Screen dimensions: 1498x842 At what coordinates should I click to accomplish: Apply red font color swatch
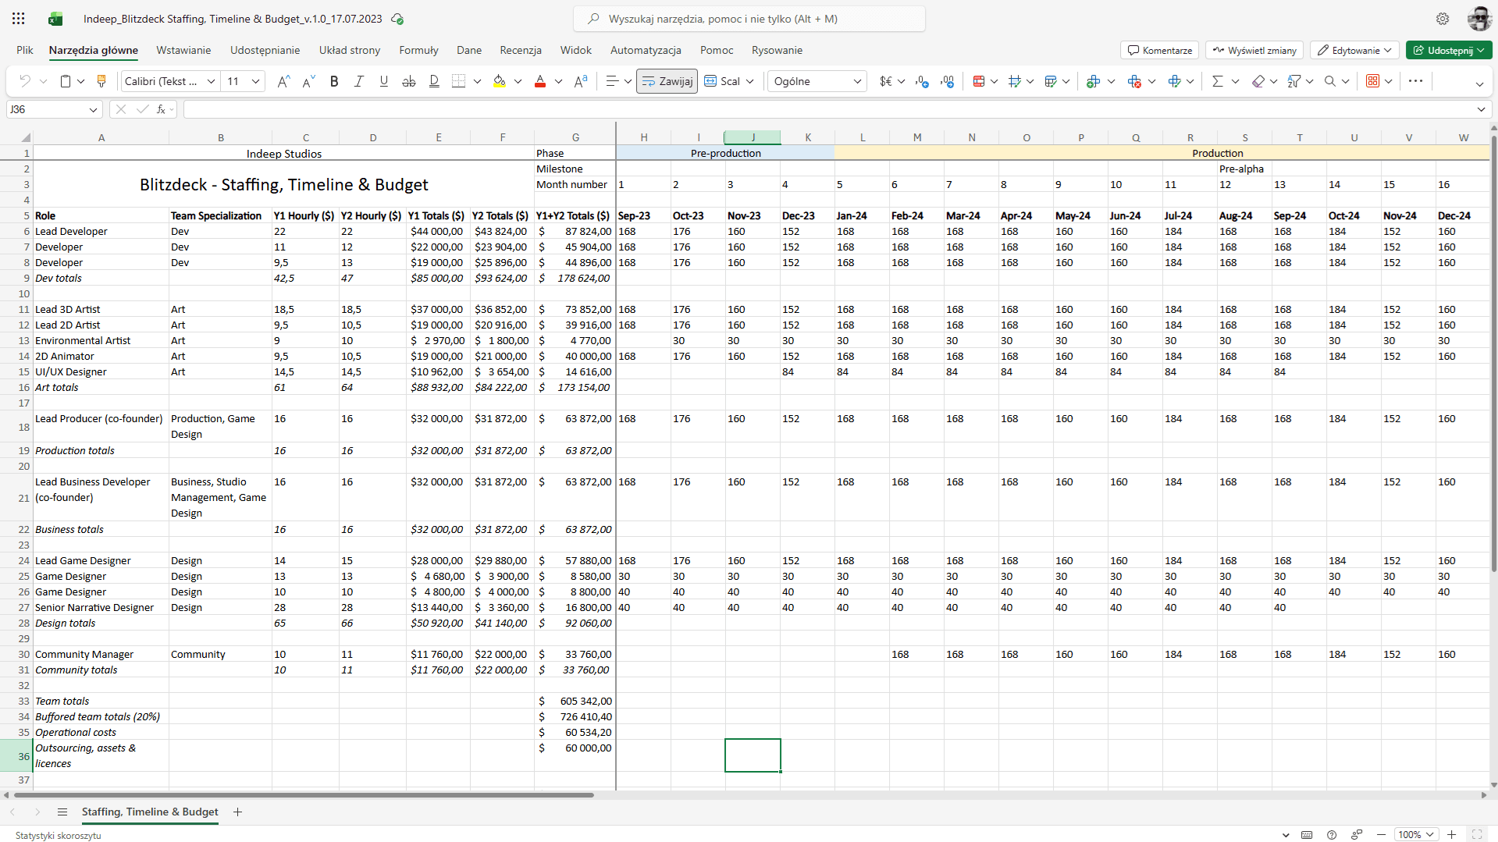(x=539, y=81)
